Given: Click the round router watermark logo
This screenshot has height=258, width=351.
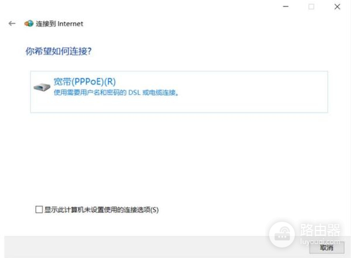Looking at the screenshot, I should (282, 235).
